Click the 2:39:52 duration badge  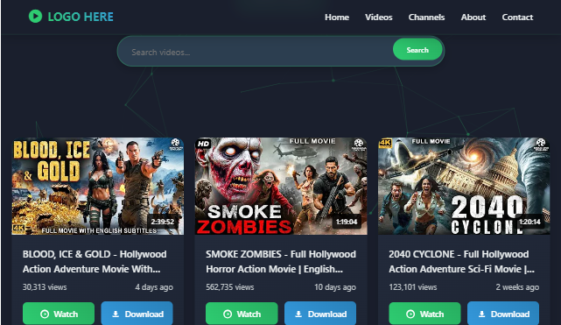coord(163,222)
